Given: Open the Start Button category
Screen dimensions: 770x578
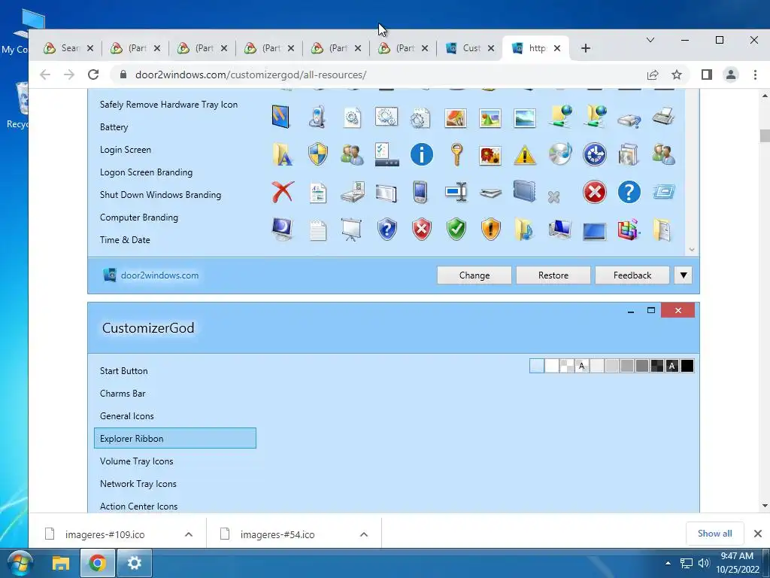Looking at the screenshot, I should pos(124,370).
